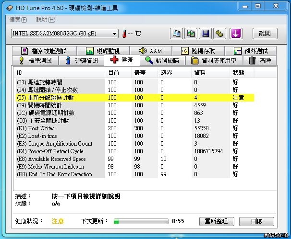Switch to the 標準測試 tab

(x=35, y=60)
